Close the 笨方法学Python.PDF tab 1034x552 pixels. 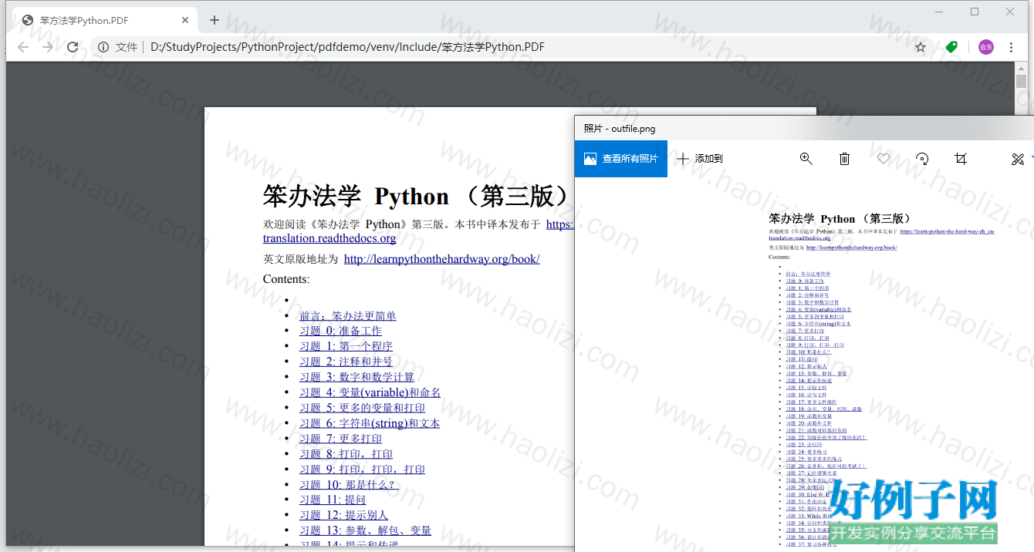pyautogui.click(x=185, y=21)
